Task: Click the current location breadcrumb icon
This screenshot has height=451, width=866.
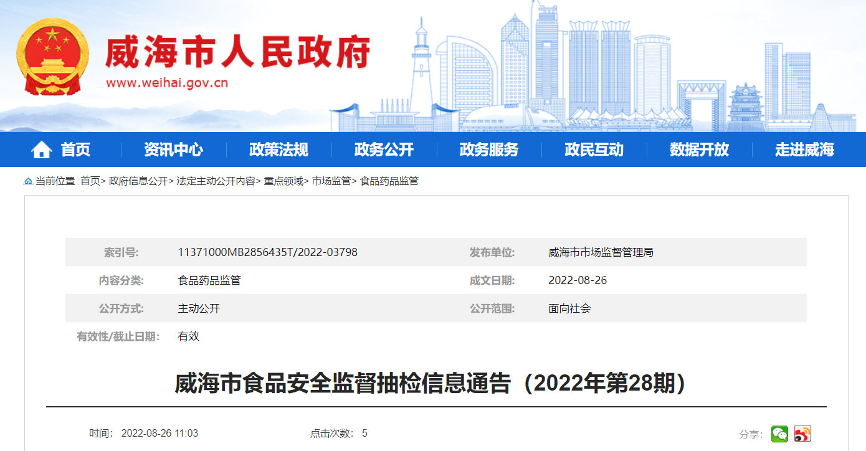Action: coord(29,181)
